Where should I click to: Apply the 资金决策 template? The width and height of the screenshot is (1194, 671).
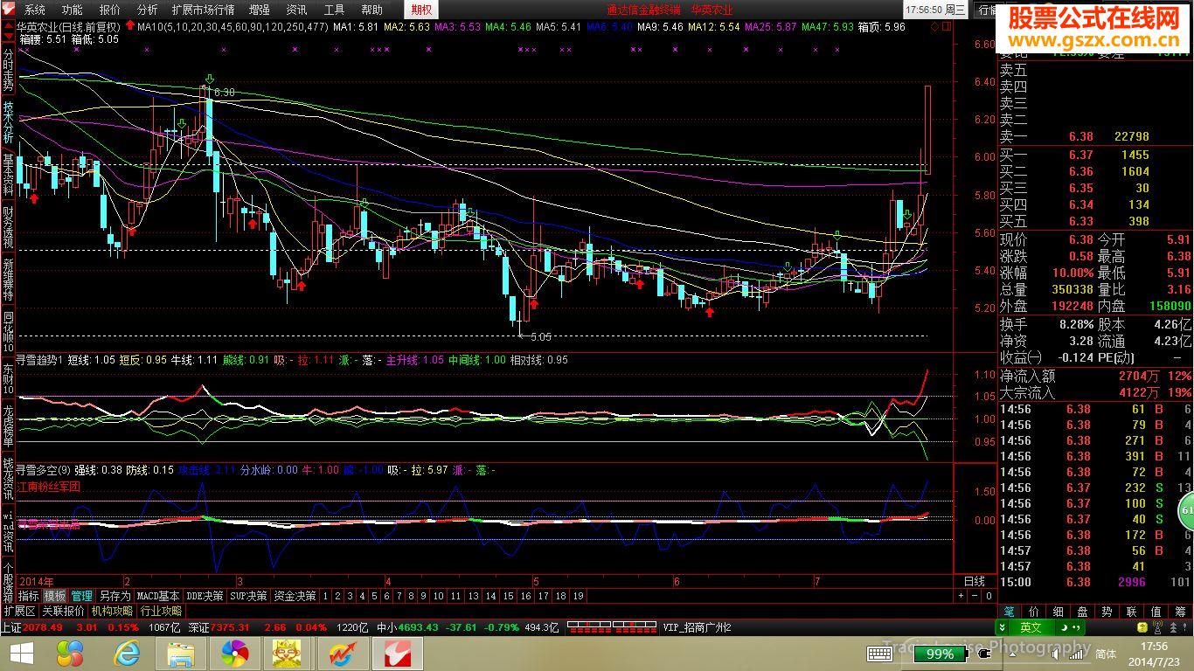pos(295,596)
